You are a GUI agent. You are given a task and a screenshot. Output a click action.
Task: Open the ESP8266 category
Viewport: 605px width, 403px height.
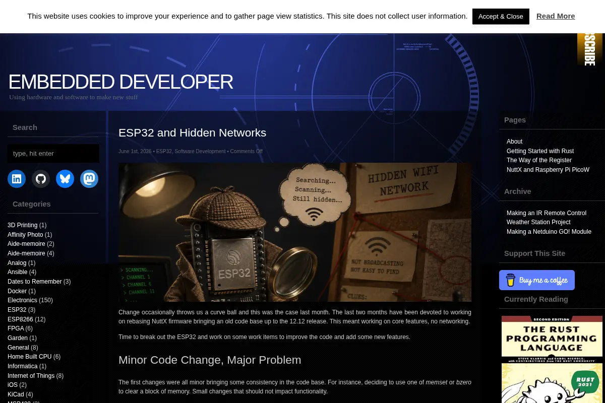tap(20, 319)
